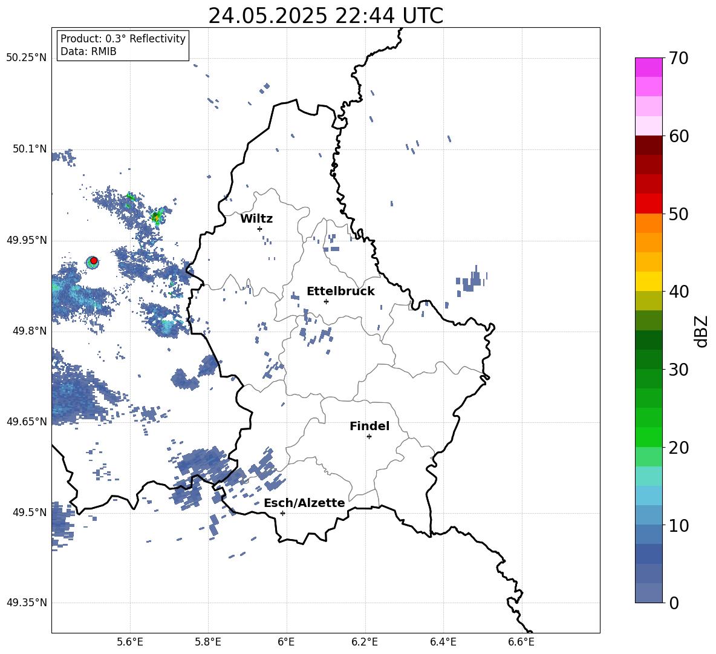Click the red dot radar marker
Image resolution: width=716 pixels, height=654 pixels.
click(x=94, y=261)
